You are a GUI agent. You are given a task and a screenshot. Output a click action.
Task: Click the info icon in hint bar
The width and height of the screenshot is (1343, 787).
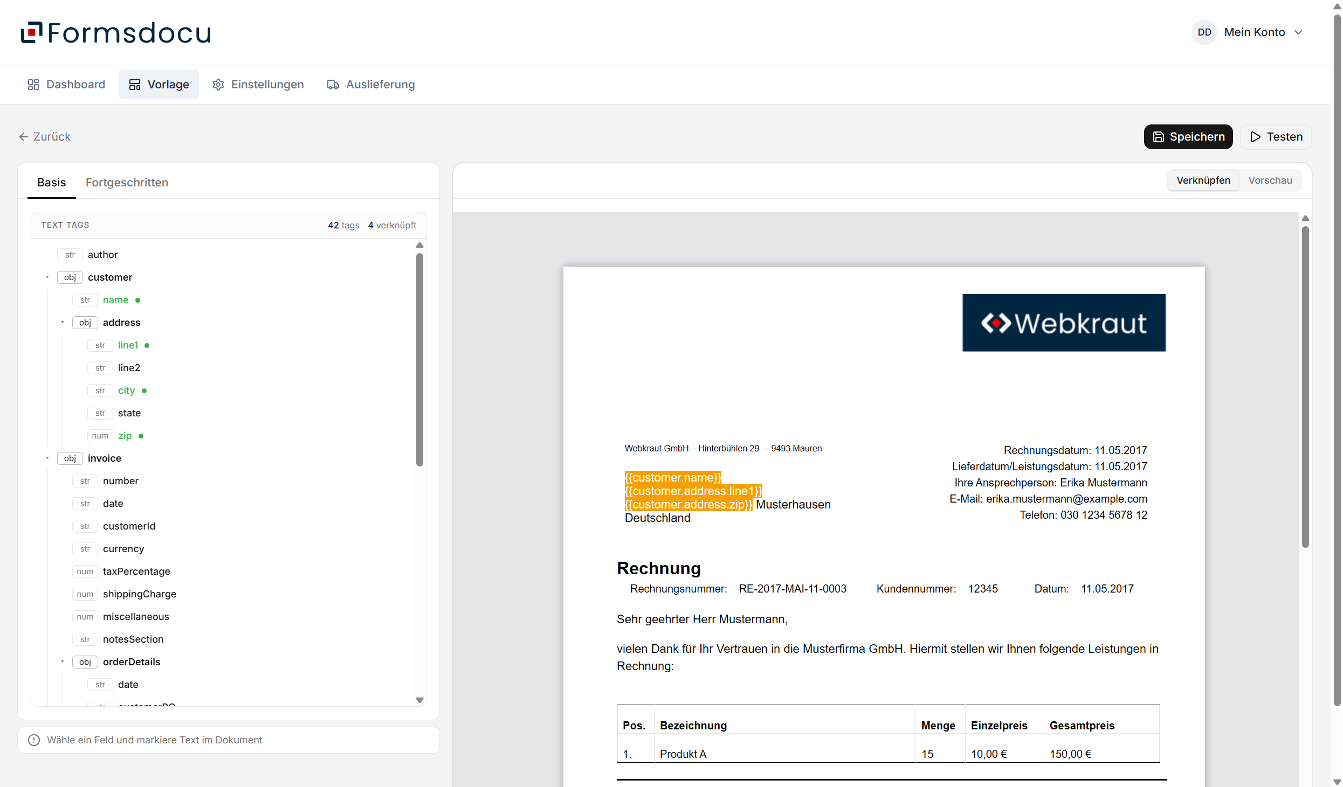pyautogui.click(x=34, y=740)
